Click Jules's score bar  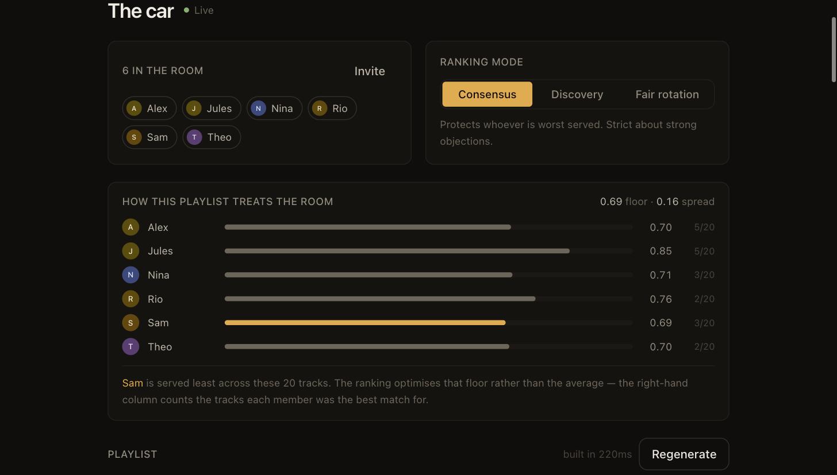point(428,251)
